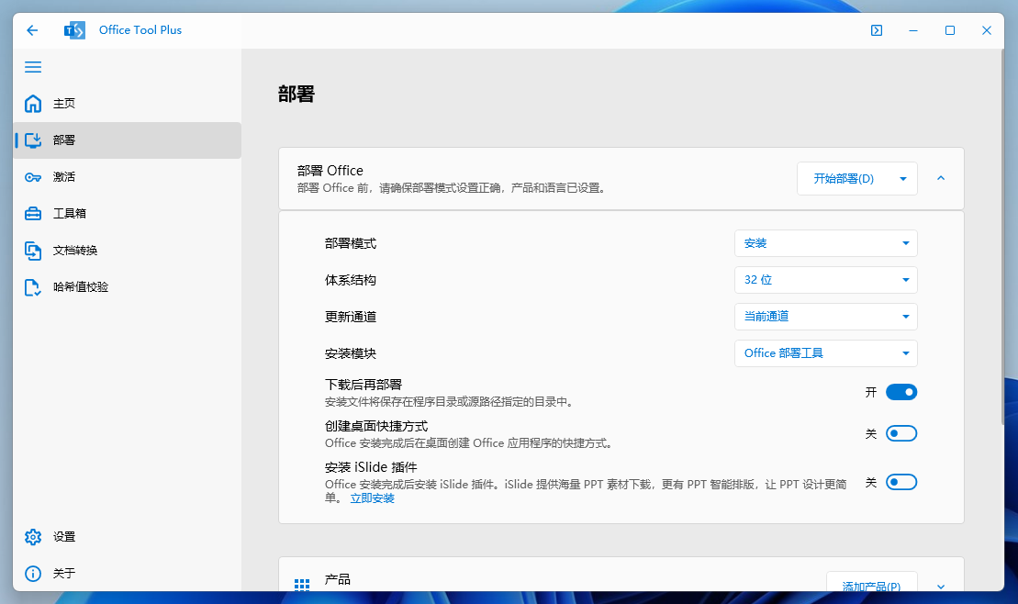Click the gear icon for 设置

[x=33, y=537]
